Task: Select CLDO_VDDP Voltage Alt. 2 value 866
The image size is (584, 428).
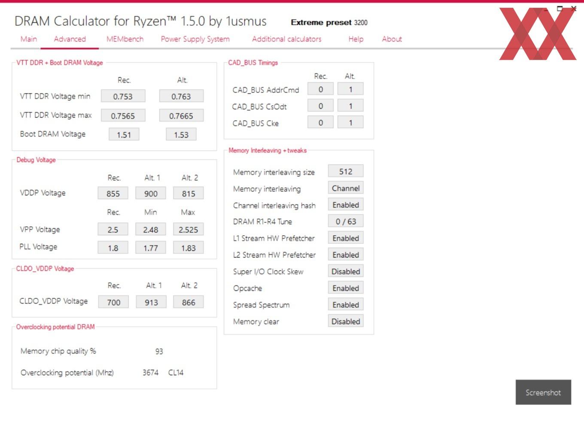Action: 189,302
